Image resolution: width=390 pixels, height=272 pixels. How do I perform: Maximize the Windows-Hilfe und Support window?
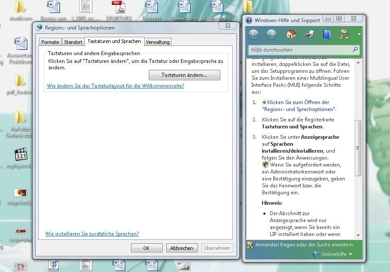point(339,19)
